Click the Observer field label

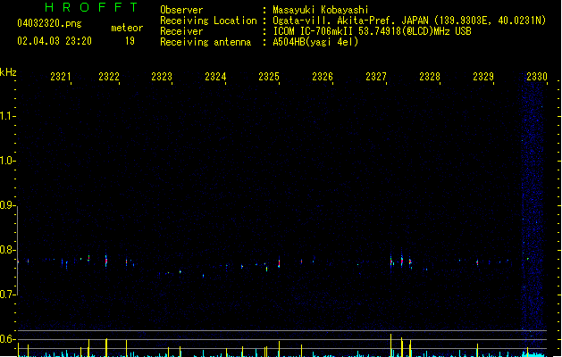[181, 10]
